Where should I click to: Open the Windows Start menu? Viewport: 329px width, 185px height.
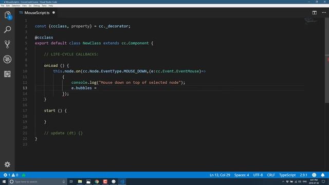pos(4,181)
